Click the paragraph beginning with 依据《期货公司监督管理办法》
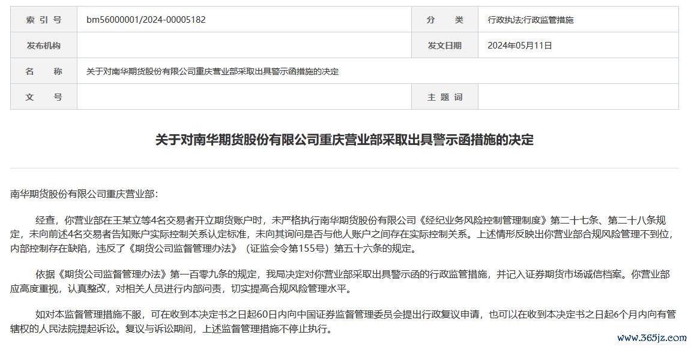This screenshot has width=691, height=347. coord(345,281)
